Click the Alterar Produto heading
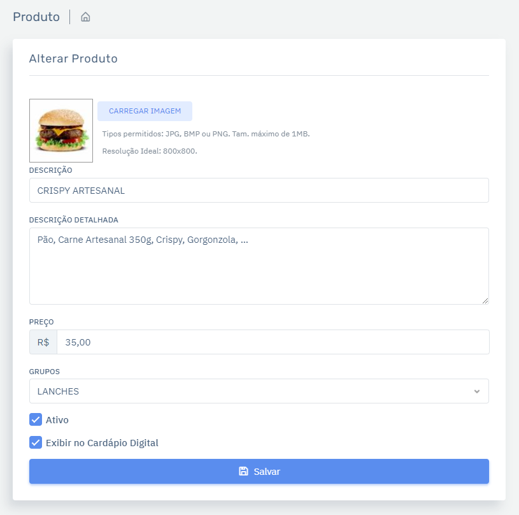 [73, 59]
